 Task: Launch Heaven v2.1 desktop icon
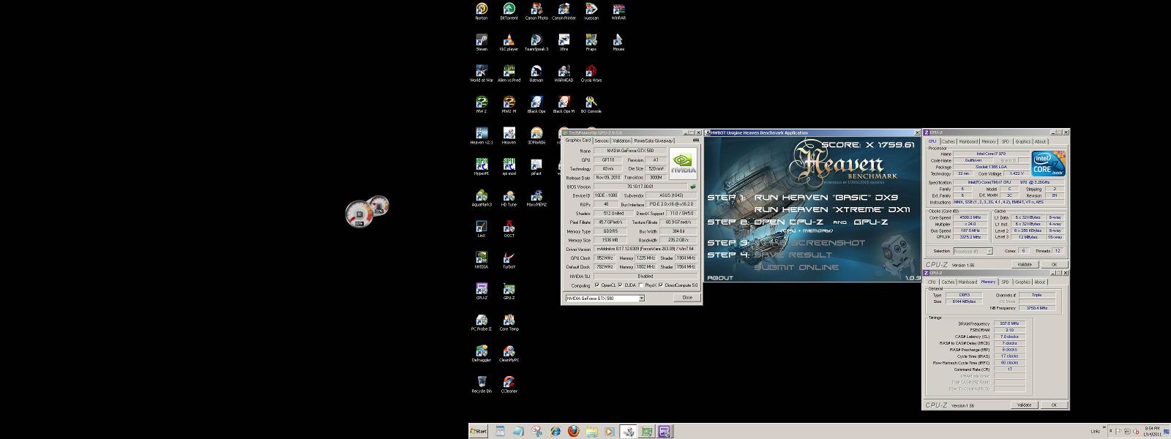coord(482,135)
